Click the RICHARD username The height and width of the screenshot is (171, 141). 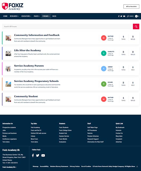click(110, 82)
